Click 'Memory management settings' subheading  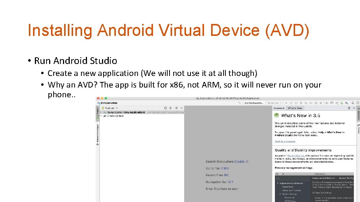coord(293,168)
